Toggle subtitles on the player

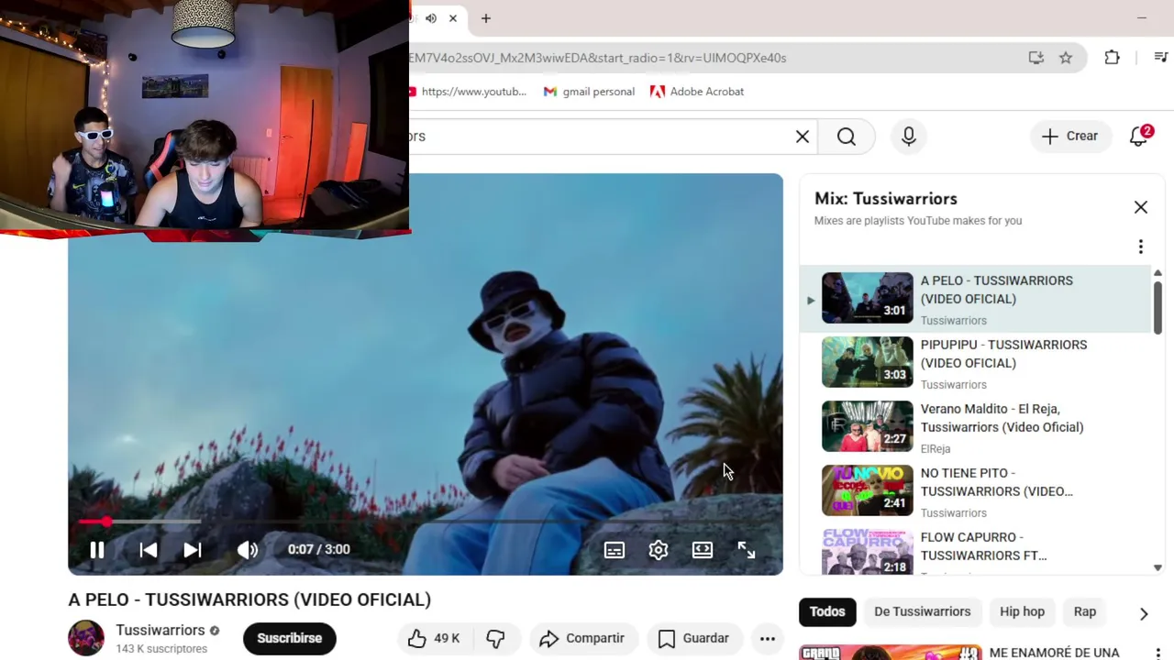(614, 550)
